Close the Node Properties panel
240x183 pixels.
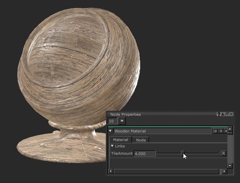coord(231,114)
